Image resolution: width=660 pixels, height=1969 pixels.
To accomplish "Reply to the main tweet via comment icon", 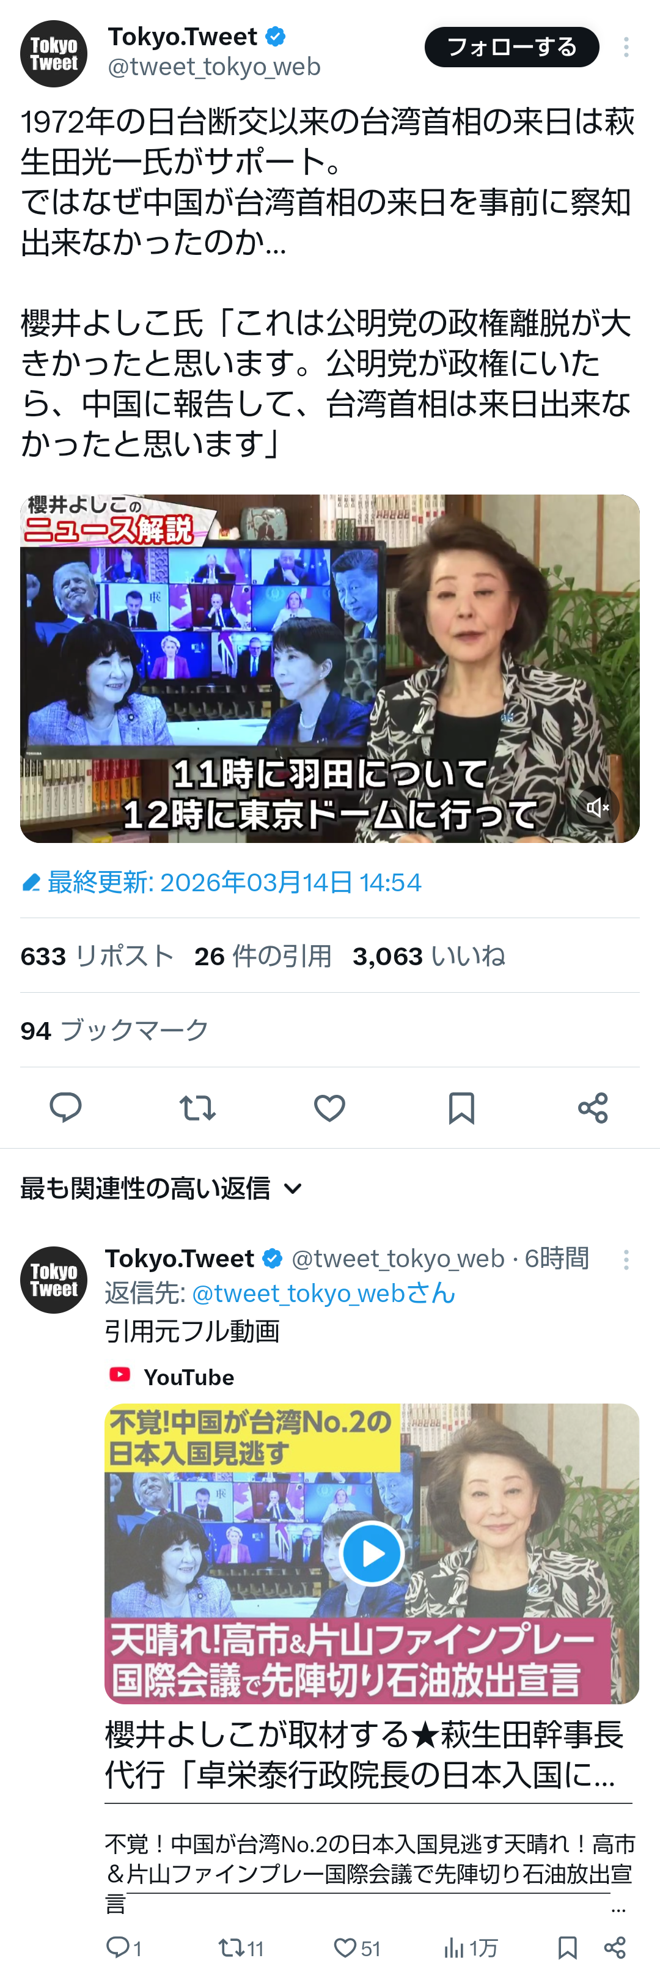I will (x=66, y=1107).
